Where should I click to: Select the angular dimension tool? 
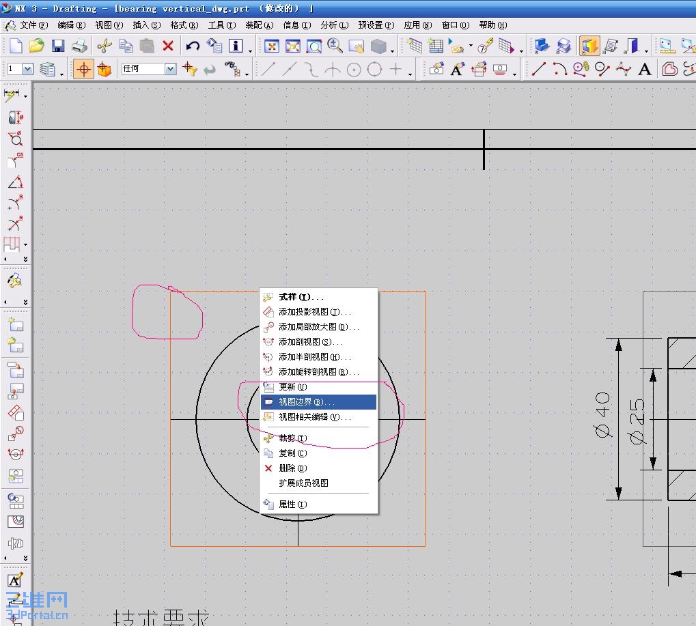(16, 182)
